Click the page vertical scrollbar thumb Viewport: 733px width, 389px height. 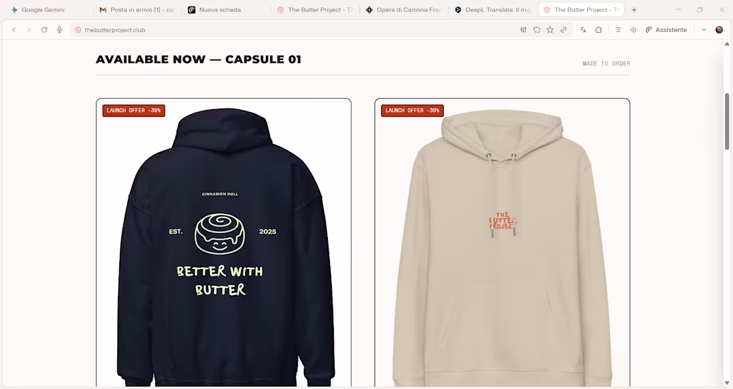coord(727,121)
